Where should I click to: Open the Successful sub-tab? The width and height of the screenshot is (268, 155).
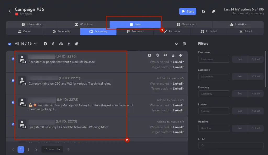click(x=172, y=32)
